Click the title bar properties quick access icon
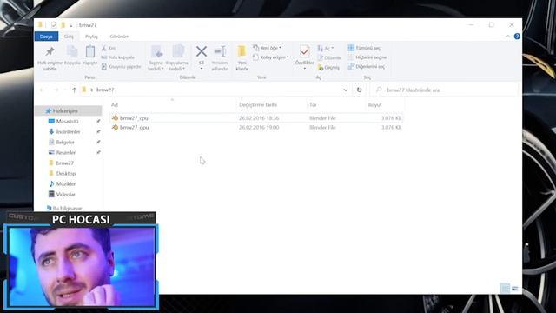 54,25
